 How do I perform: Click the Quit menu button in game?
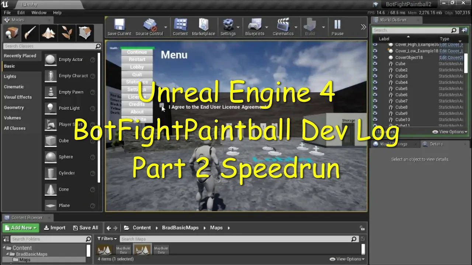pyautogui.click(x=137, y=75)
